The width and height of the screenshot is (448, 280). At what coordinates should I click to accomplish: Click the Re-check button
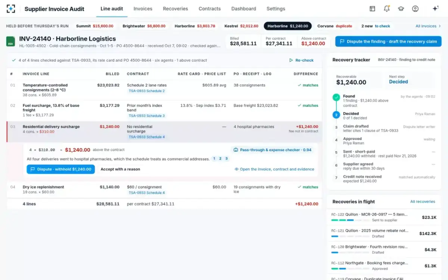(x=302, y=60)
